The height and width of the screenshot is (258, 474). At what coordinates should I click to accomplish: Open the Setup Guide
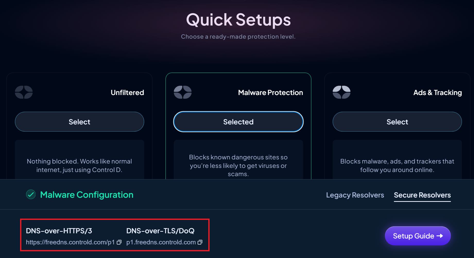click(x=418, y=236)
